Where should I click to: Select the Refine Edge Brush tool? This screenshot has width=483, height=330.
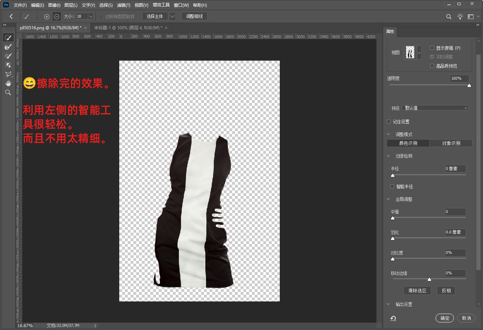coord(8,47)
